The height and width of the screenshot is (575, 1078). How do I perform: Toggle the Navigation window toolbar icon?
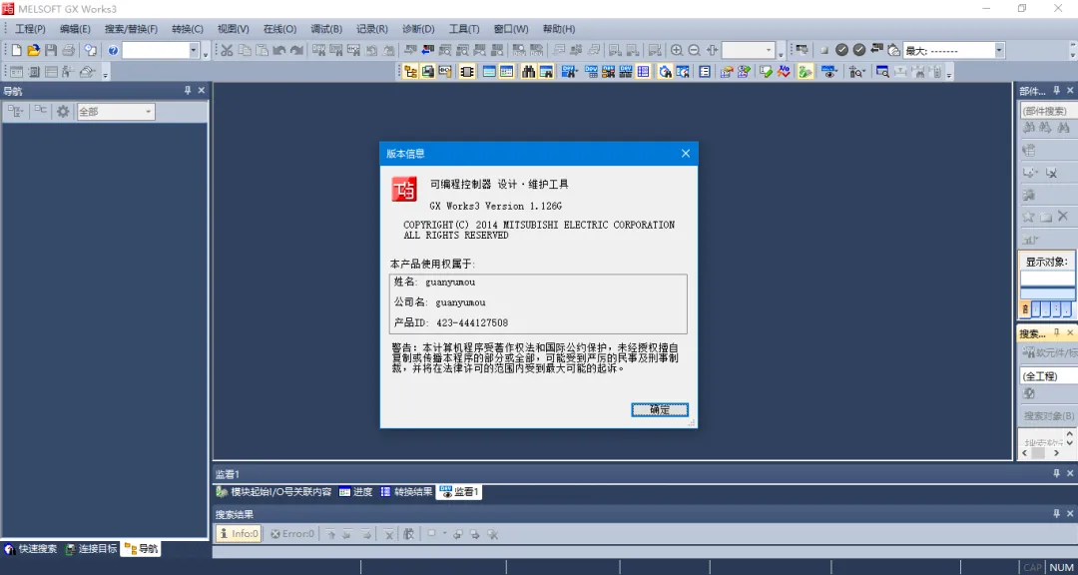[410, 71]
